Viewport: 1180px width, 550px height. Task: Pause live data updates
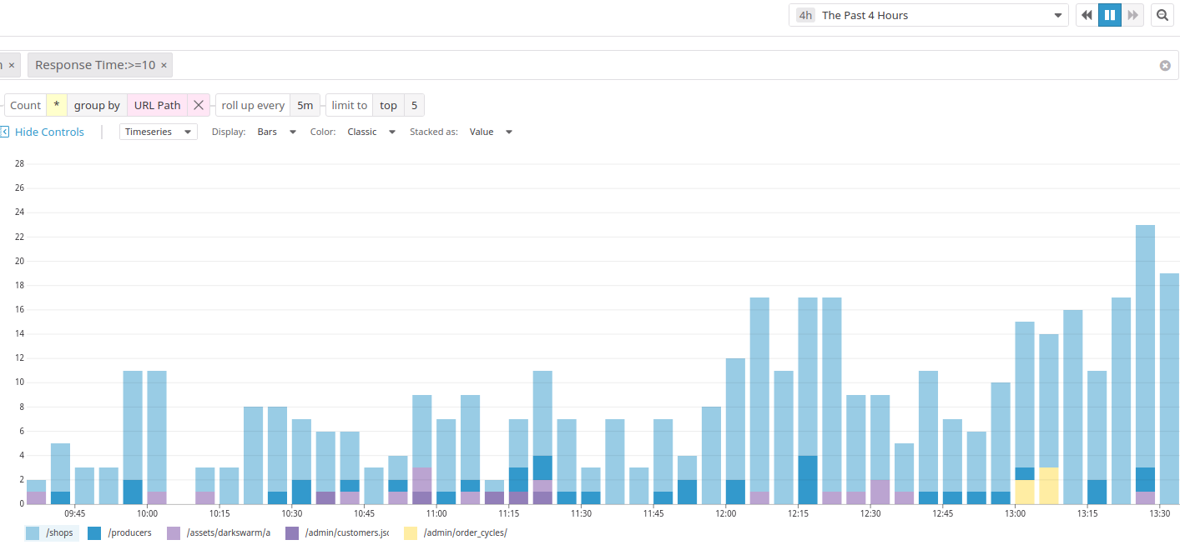(1110, 15)
